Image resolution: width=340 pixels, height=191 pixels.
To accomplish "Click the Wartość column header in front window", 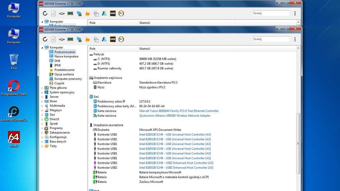I will [x=186, y=49].
